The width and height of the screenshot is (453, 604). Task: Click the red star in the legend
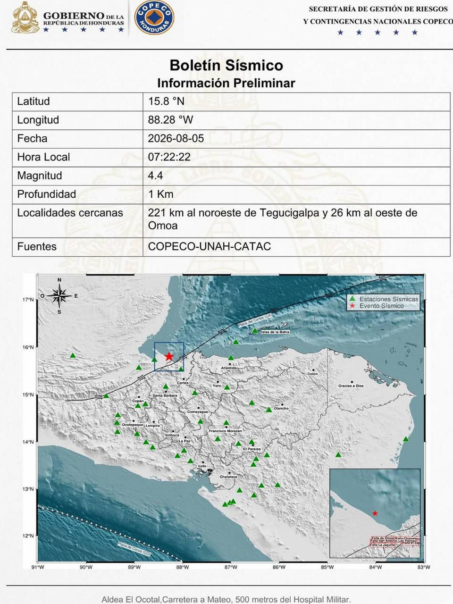(352, 306)
